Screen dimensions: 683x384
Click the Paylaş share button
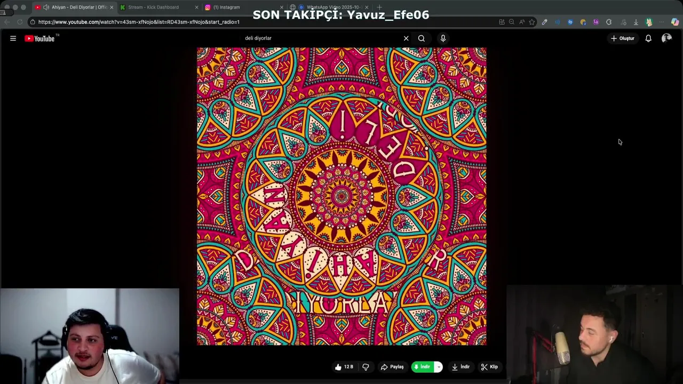(392, 367)
